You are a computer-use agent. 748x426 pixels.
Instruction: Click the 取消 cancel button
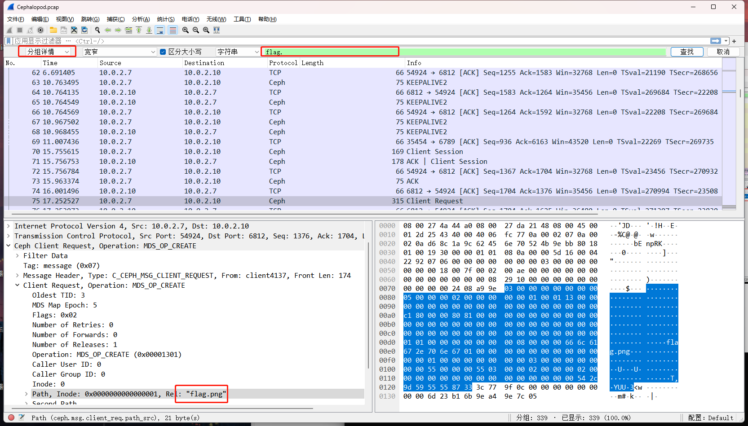[x=723, y=52]
